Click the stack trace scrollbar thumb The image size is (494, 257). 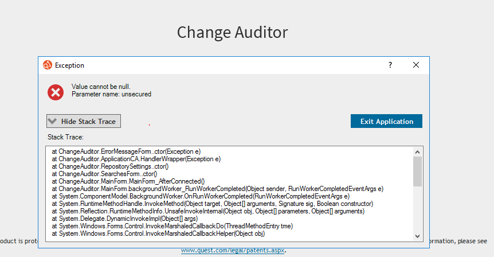tap(417, 171)
